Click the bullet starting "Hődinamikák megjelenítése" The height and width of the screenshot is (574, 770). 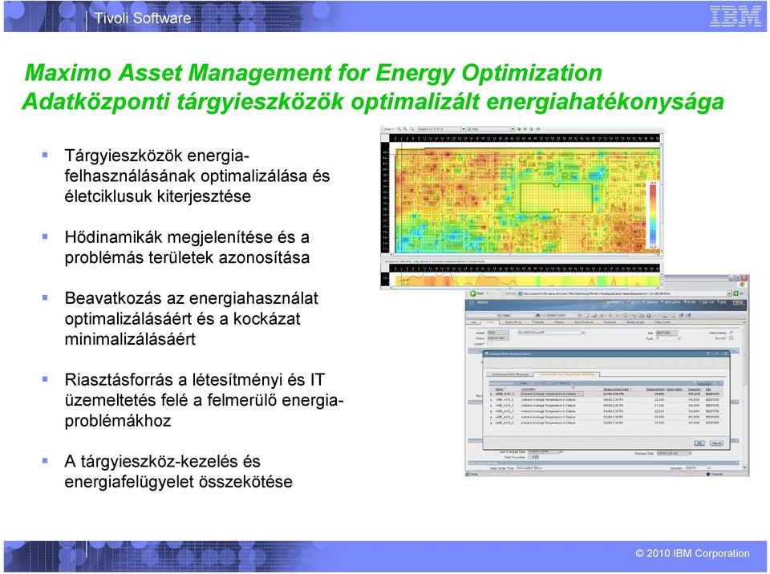[187, 247]
